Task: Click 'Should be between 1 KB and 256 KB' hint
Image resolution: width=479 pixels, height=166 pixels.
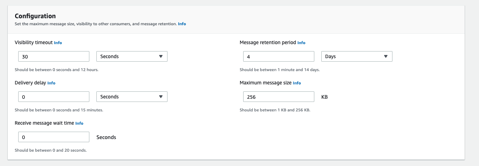Action: click(275, 110)
